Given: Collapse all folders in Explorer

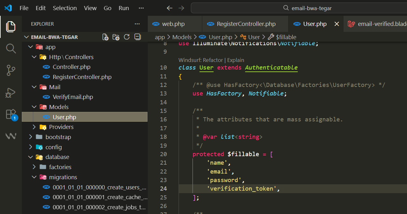Looking at the screenshot, I should point(138,37).
